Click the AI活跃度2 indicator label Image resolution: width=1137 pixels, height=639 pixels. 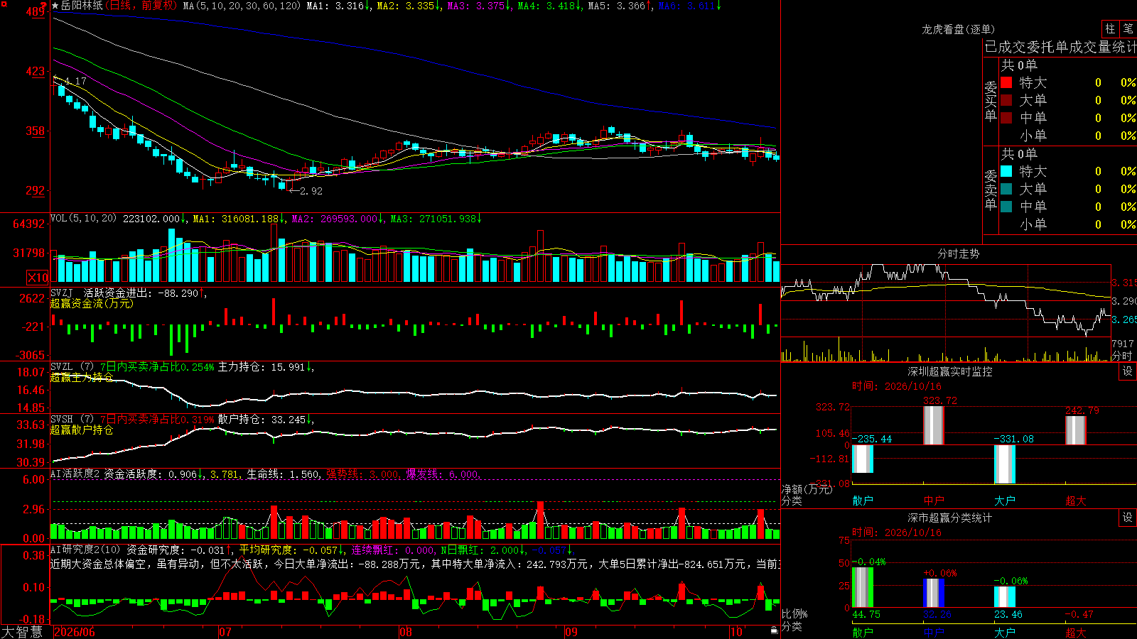[x=75, y=474]
